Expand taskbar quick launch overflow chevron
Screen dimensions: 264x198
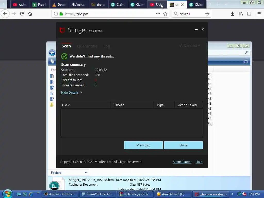[x=38, y=193]
